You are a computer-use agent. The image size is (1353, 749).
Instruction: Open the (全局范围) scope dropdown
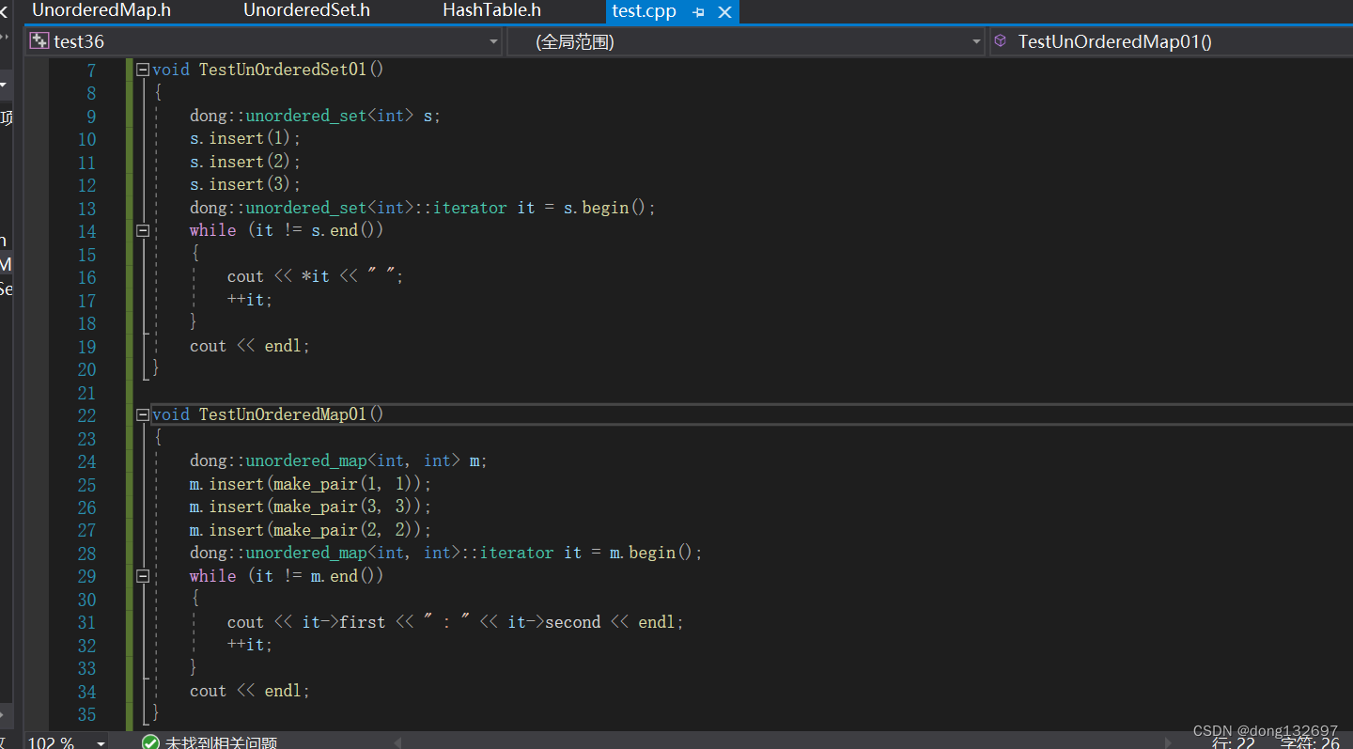point(976,41)
